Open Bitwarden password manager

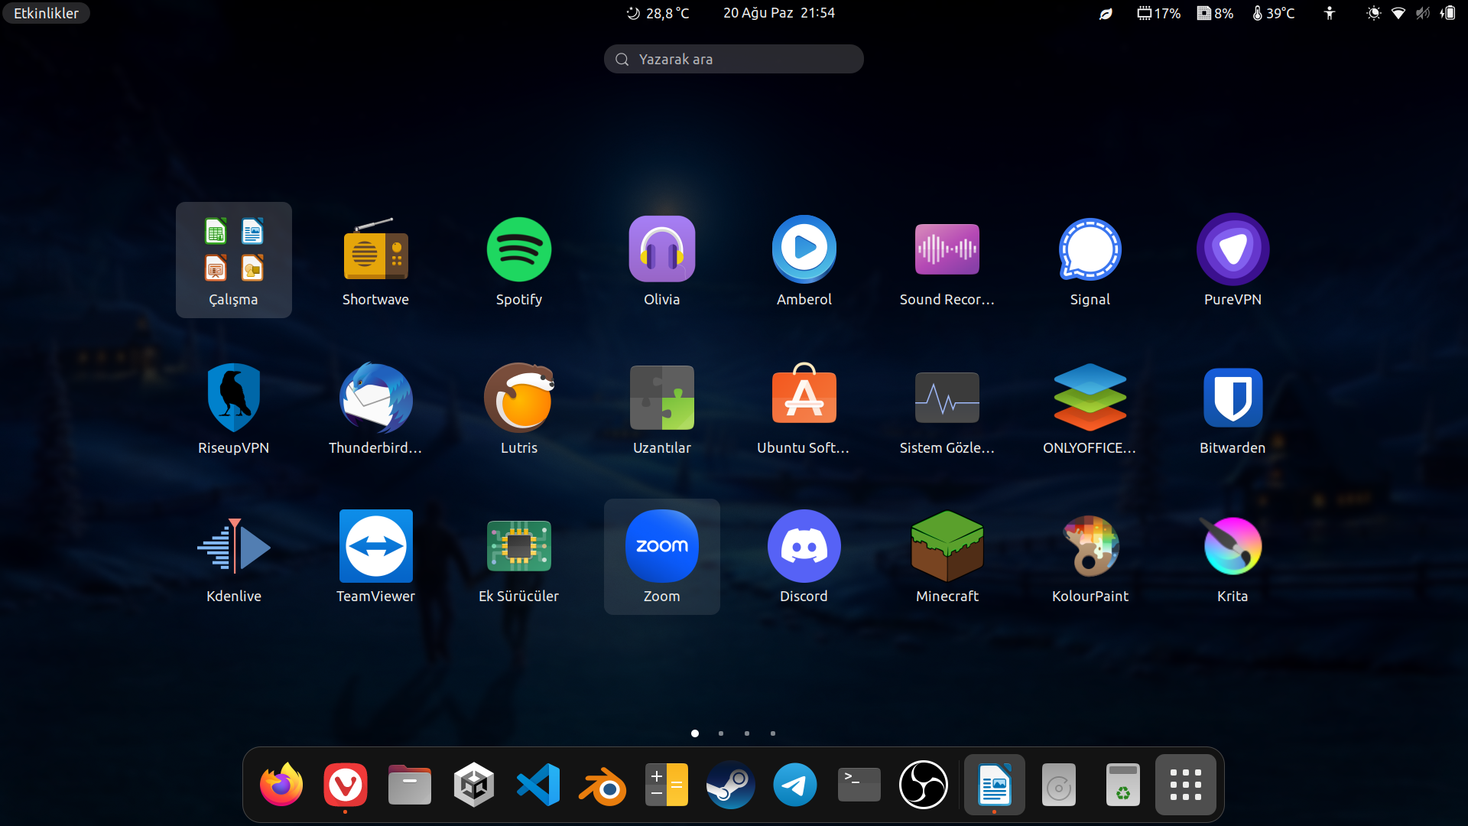(1232, 398)
